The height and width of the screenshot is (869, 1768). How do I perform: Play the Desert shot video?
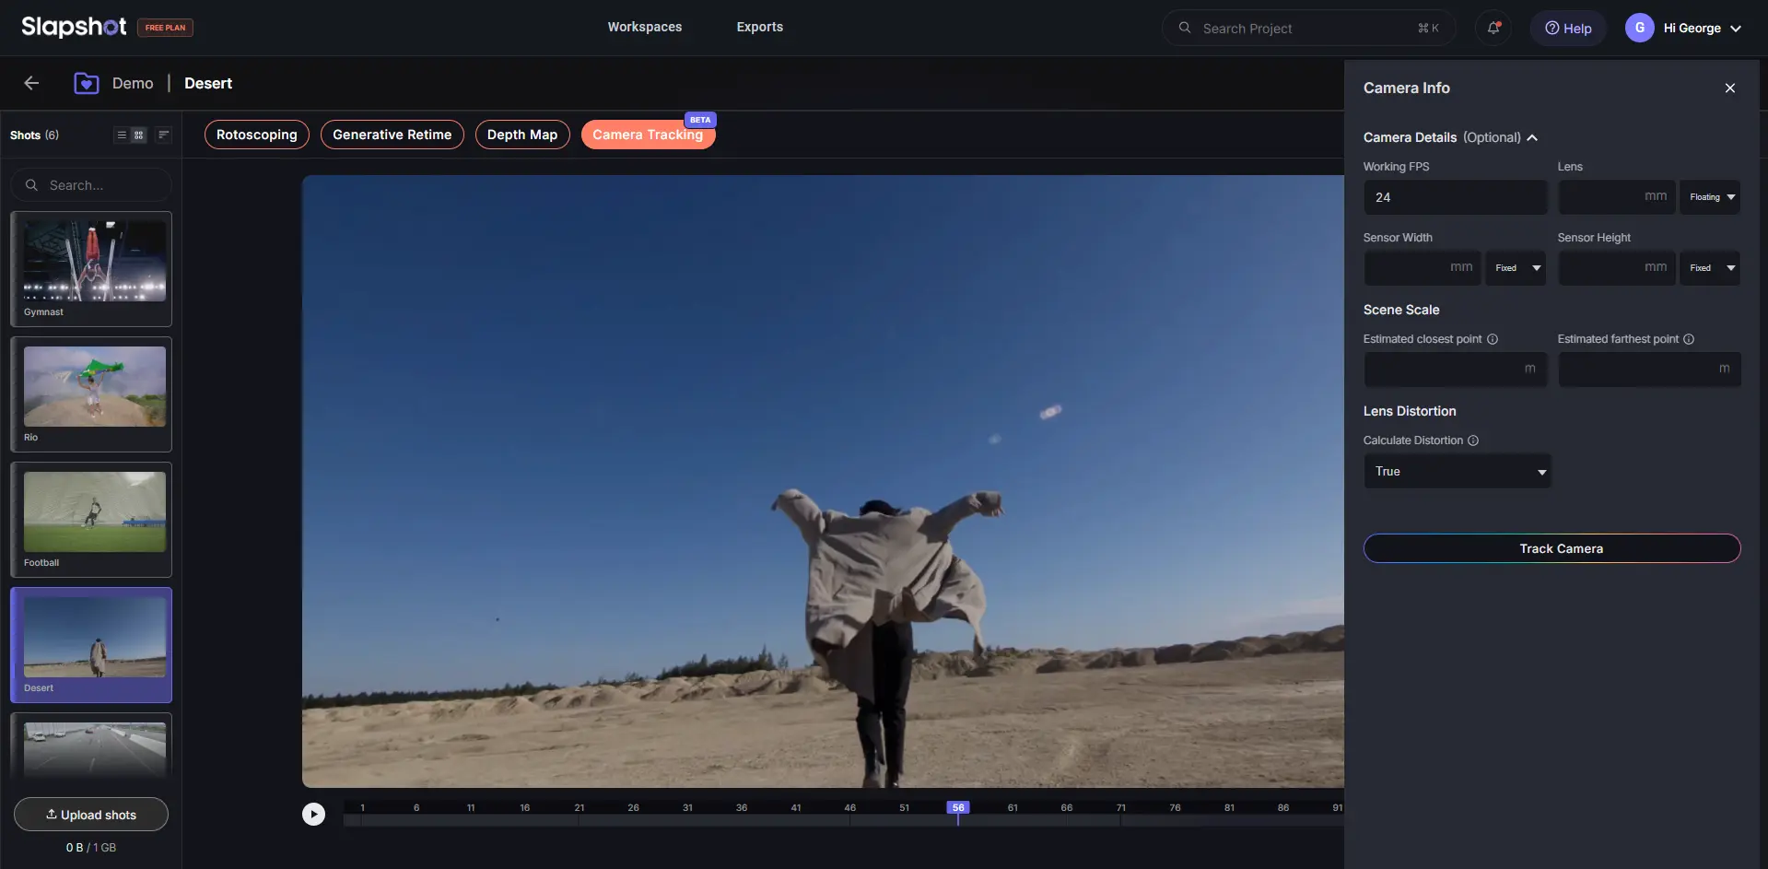[313, 815]
